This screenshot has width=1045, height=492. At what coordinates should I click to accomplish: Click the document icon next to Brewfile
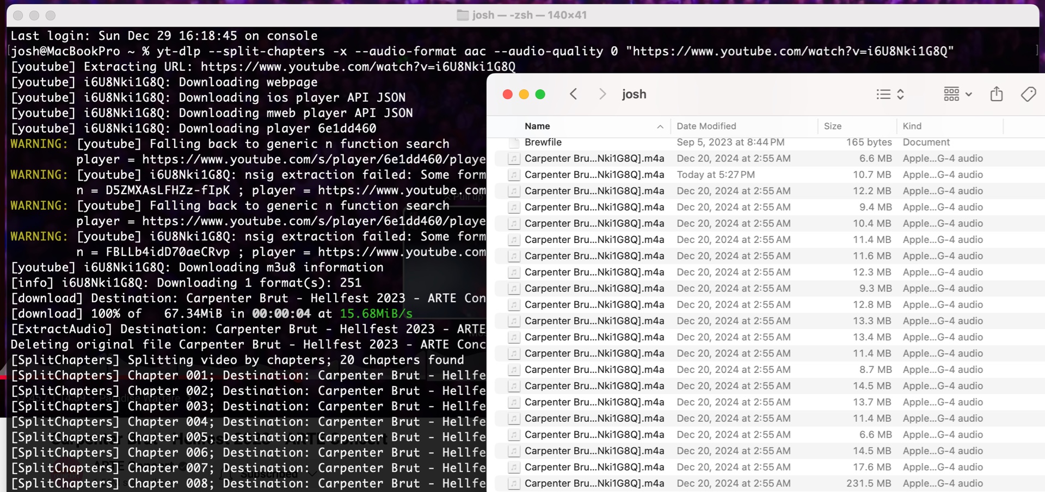tap(514, 142)
